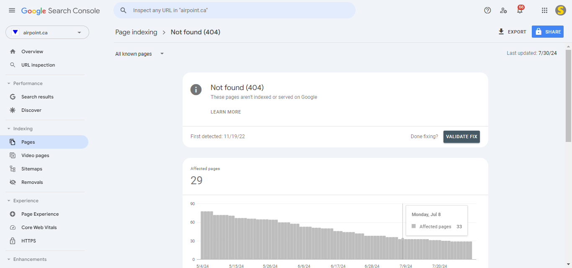The height and width of the screenshot is (268, 572).
Task: Click the Done fixing? label
Action: pyautogui.click(x=424, y=137)
